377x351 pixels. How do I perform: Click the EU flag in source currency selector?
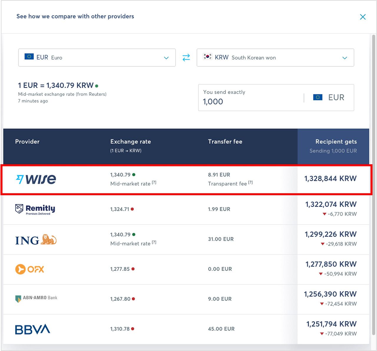point(29,56)
